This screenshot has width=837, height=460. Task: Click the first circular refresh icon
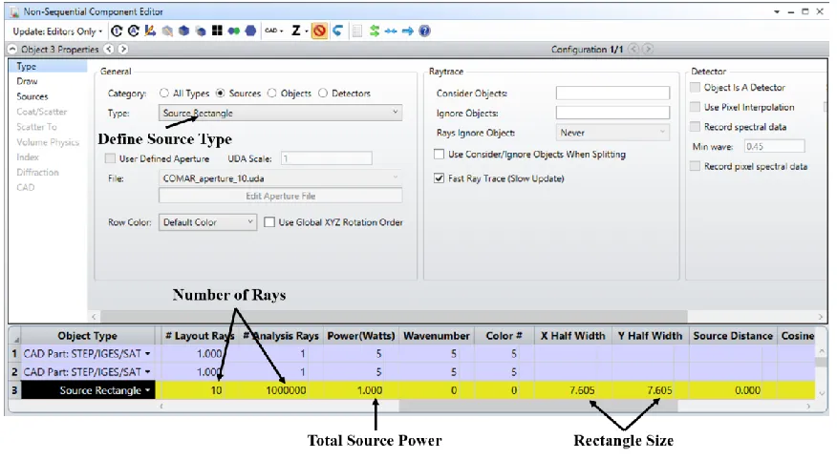[117, 31]
